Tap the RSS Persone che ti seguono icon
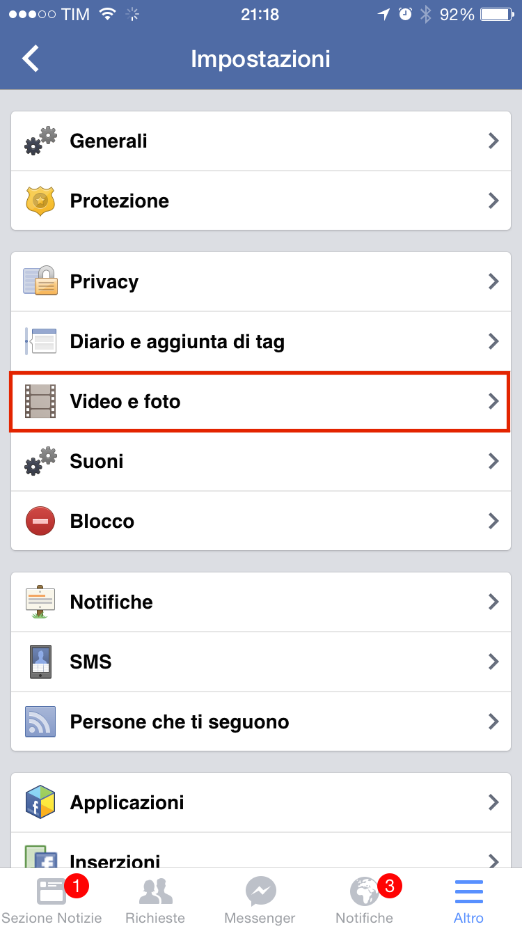The image size is (522, 929). [40, 721]
